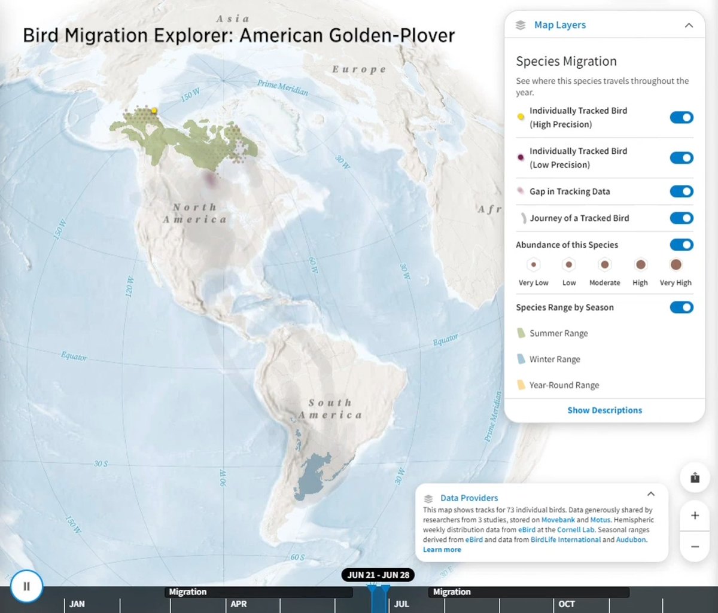The width and height of the screenshot is (718, 613).
Task: Jump to JUL on the timeline
Action: (401, 604)
